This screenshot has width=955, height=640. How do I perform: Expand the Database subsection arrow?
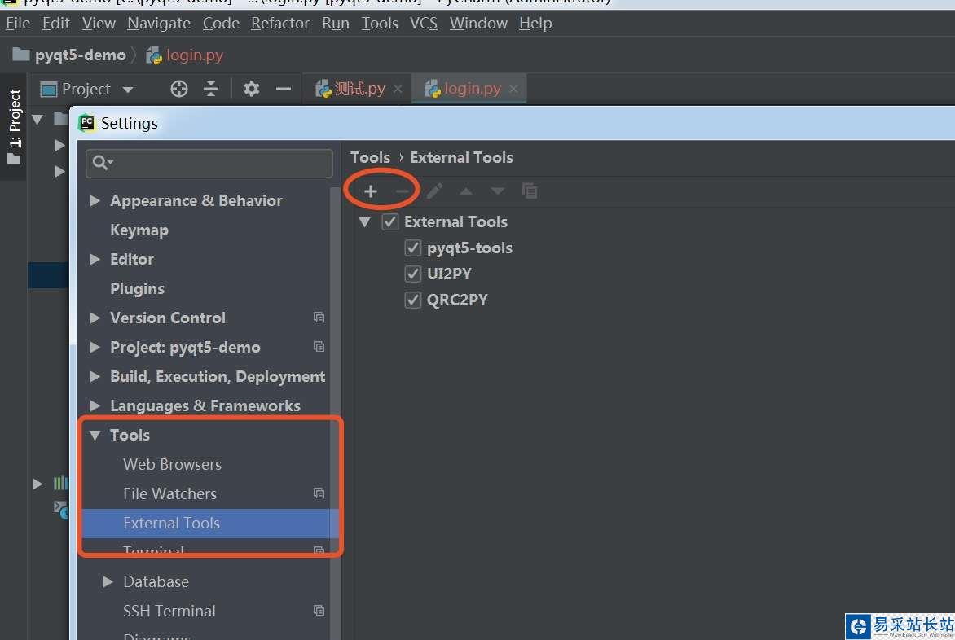click(x=108, y=581)
